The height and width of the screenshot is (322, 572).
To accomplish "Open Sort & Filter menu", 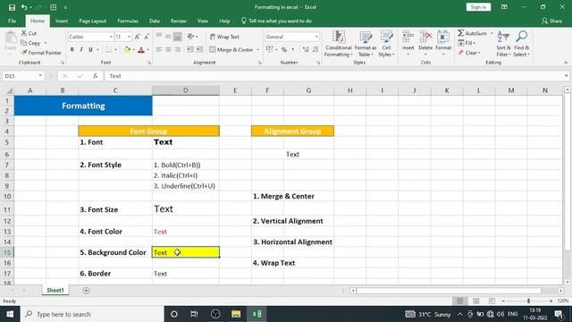I will coord(503,44).
